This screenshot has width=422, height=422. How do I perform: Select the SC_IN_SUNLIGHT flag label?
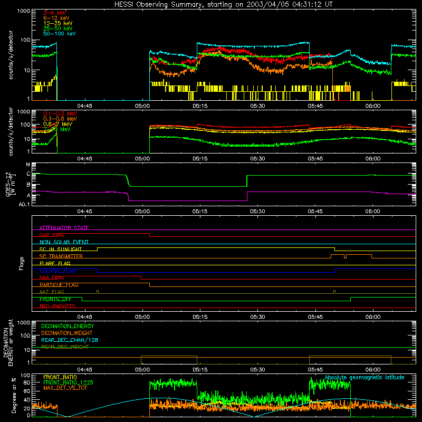61,249
